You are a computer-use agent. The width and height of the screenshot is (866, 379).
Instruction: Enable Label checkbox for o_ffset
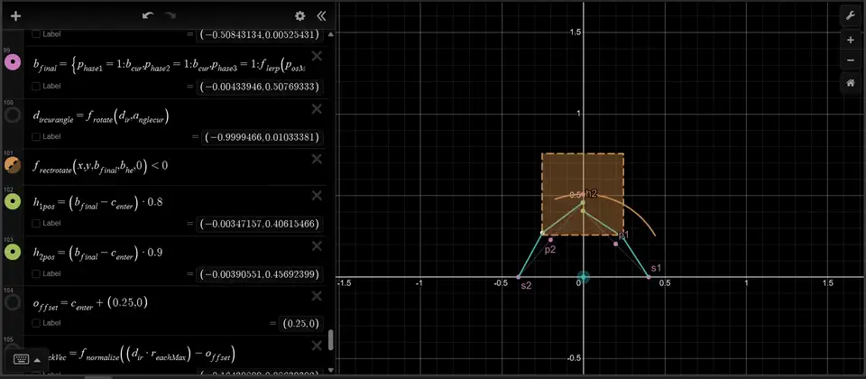(x=36, y=323)
